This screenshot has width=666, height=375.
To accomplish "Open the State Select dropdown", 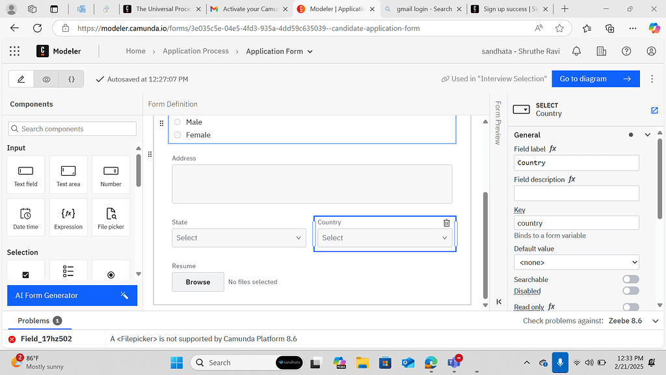I will pos(239,238).
